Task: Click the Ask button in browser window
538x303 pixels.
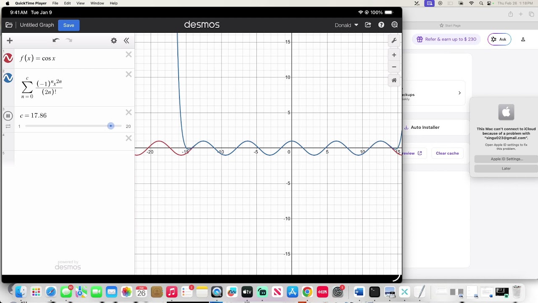Action: [x=499, y=39]
